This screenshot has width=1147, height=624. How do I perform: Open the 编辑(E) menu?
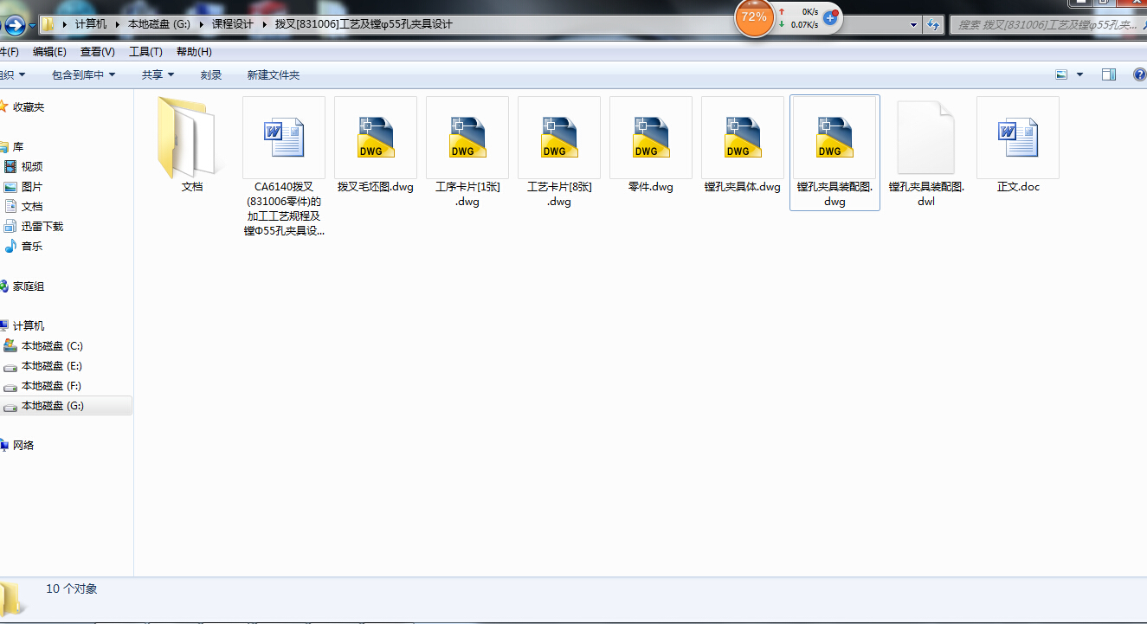(x=49, y=52)
